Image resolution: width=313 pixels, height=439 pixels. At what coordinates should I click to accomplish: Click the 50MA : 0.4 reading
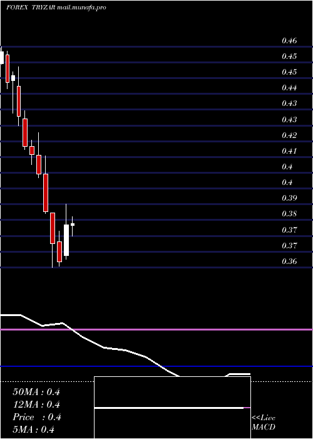click(36, 392)
